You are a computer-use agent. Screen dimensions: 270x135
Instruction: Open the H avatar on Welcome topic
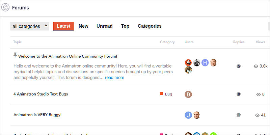(205, 63)
